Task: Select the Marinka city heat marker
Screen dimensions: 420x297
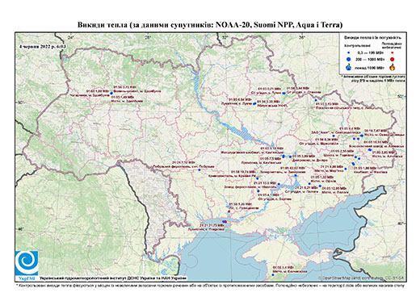Action: 346,169
